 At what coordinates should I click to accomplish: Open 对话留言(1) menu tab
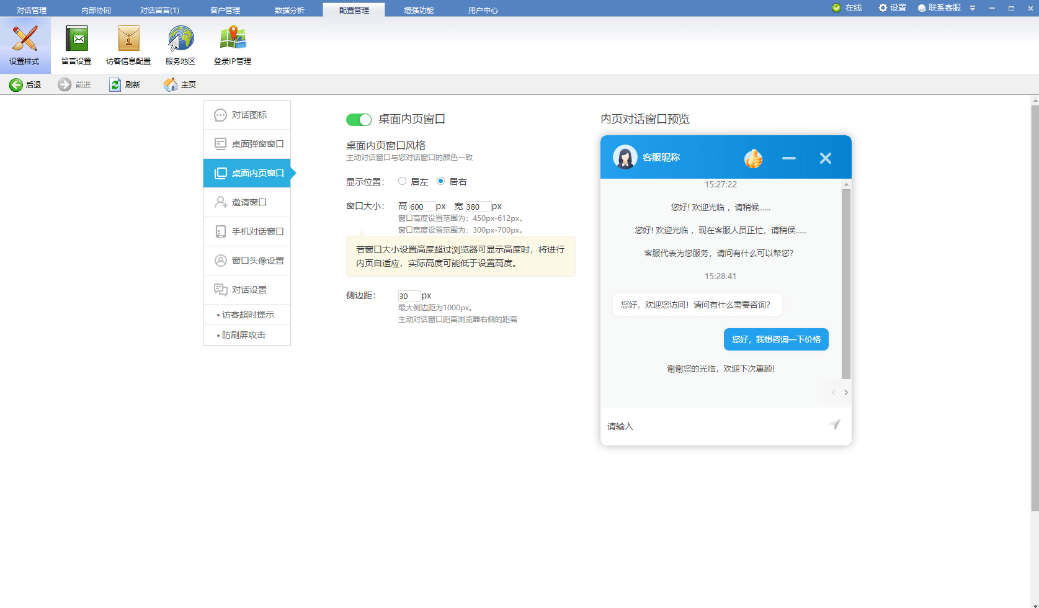(x=159, y=10)
